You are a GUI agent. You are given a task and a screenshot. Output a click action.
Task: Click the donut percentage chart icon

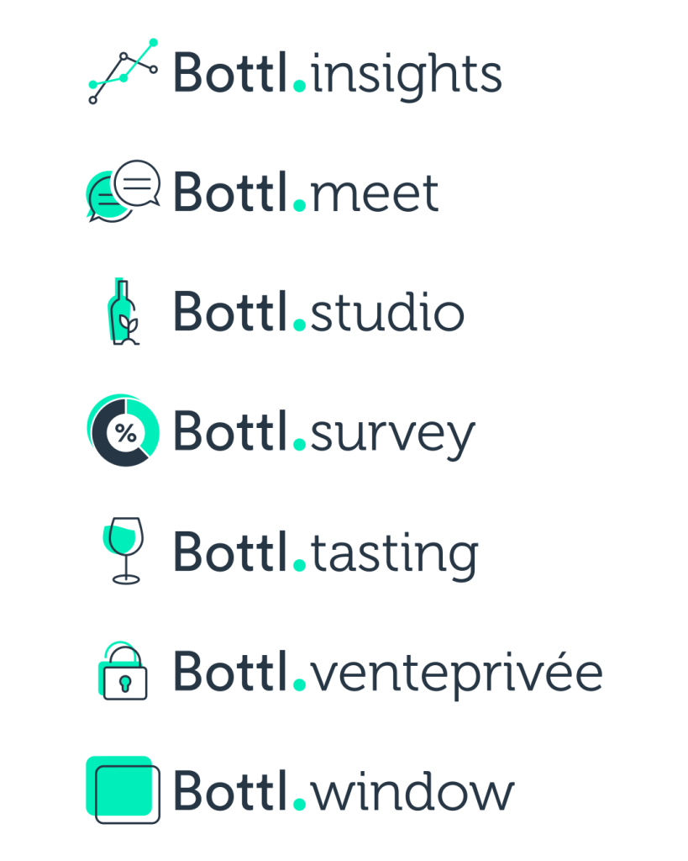(123, 430)
